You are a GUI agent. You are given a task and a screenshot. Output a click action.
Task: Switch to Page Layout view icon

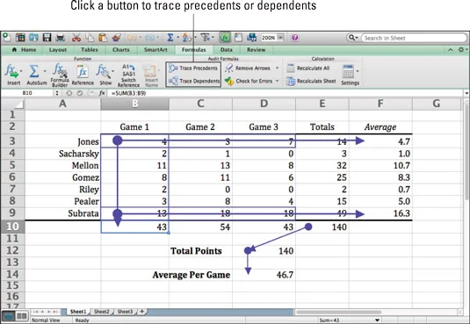click(x=21, y=315)
